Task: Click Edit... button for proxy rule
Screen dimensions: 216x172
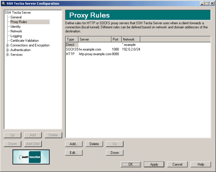Action: 74,153
